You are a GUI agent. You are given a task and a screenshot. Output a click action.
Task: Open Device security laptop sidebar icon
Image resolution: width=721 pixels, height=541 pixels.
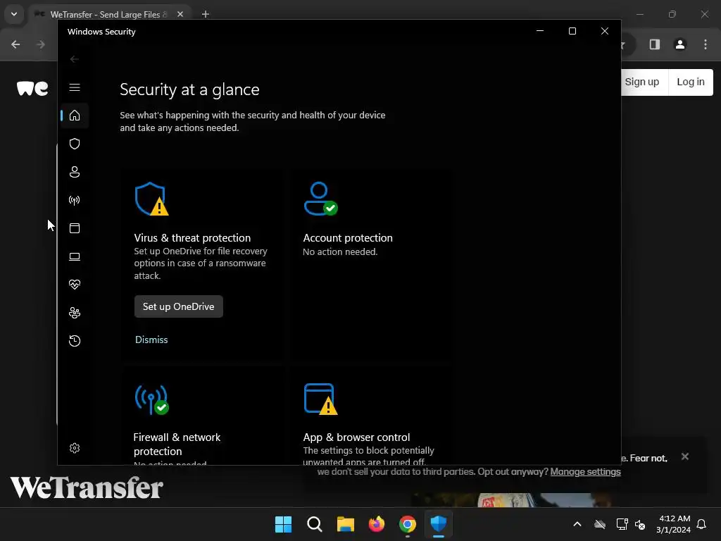tap(75, 256)
